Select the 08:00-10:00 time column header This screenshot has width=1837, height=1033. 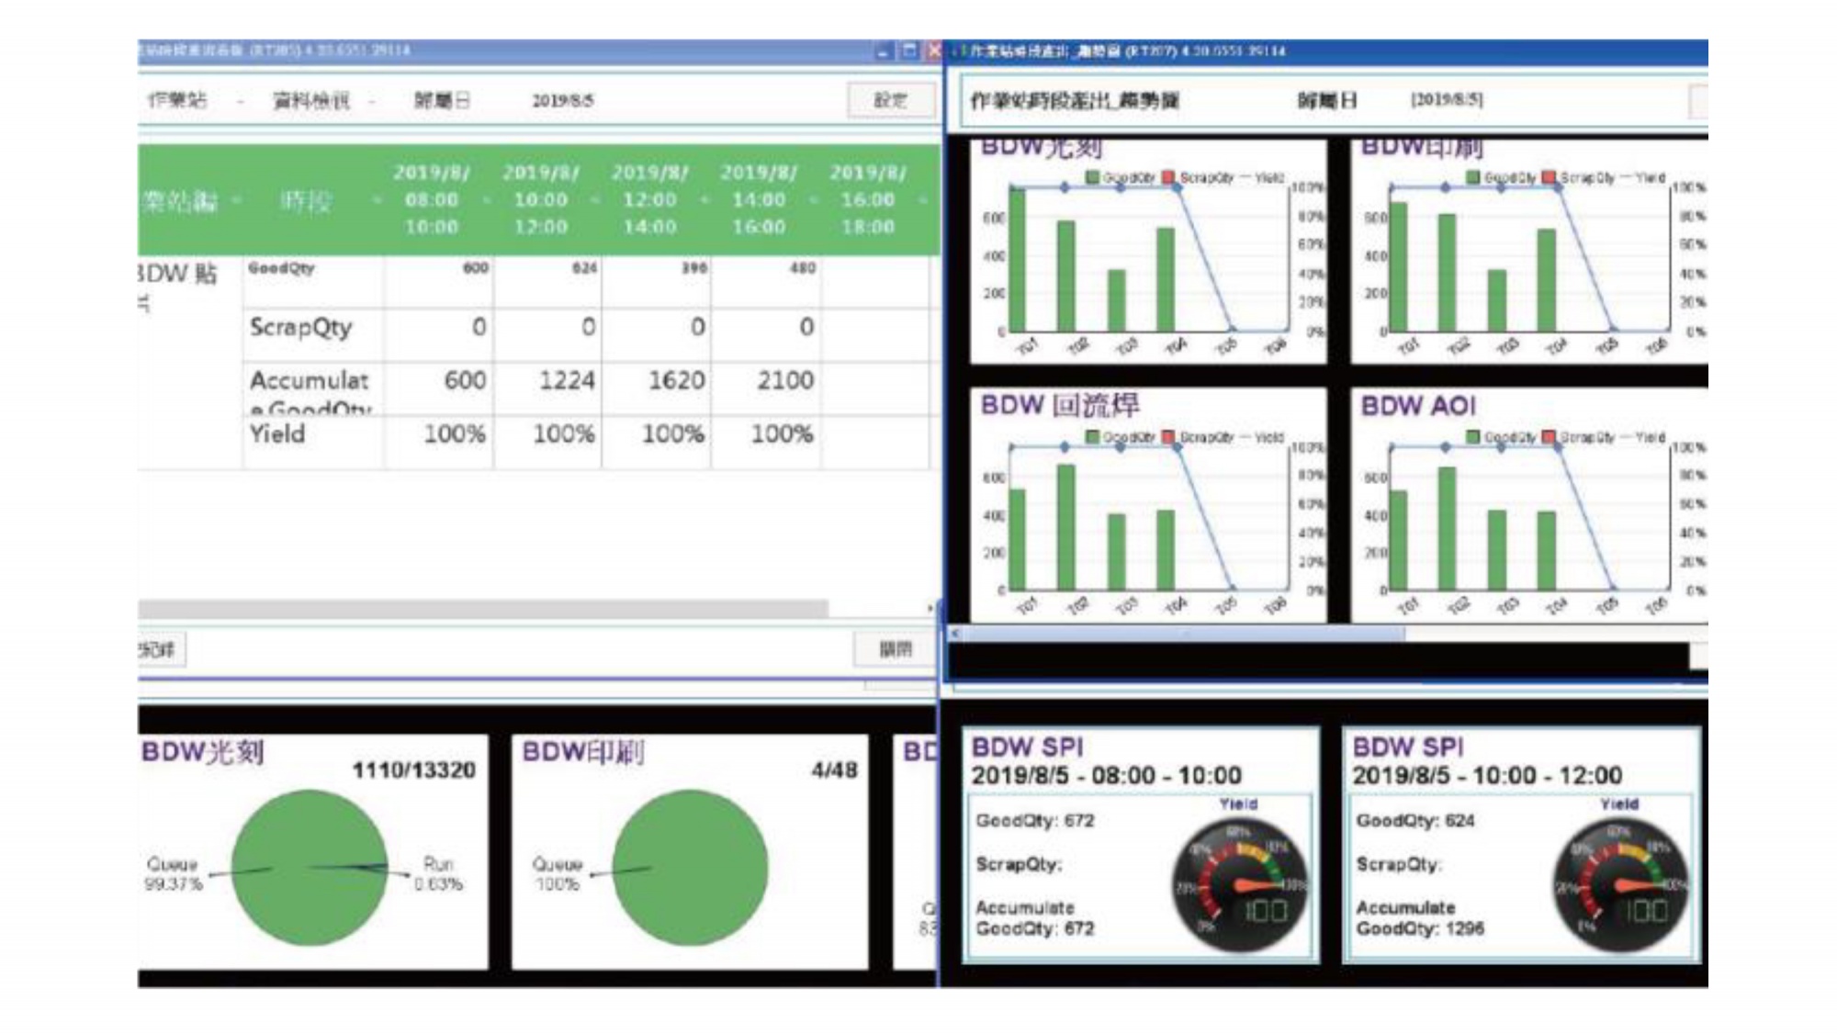(431, 199)
